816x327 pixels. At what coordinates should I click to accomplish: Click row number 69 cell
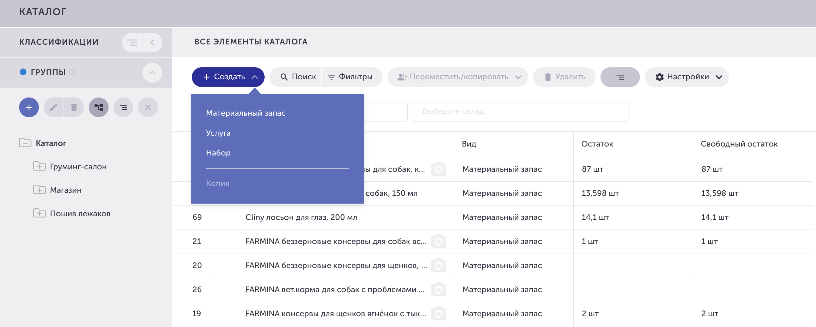point(197,217)
